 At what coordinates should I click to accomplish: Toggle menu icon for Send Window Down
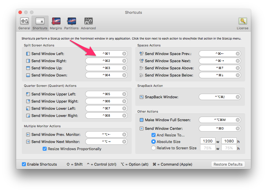28,75
